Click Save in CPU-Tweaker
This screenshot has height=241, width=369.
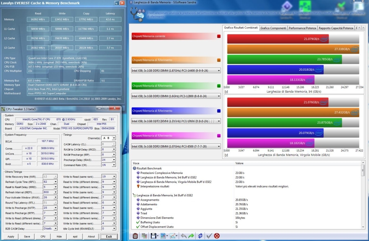coord(27,237)
